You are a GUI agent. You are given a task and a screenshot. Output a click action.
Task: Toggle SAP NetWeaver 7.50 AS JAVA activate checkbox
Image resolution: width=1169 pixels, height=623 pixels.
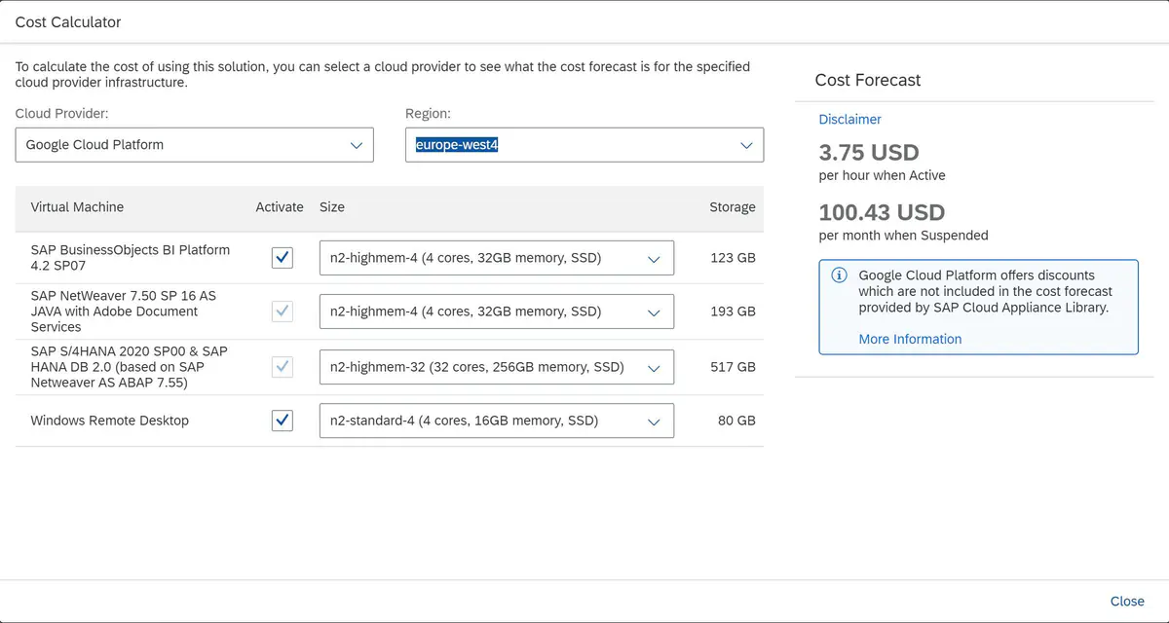(283, 311)
